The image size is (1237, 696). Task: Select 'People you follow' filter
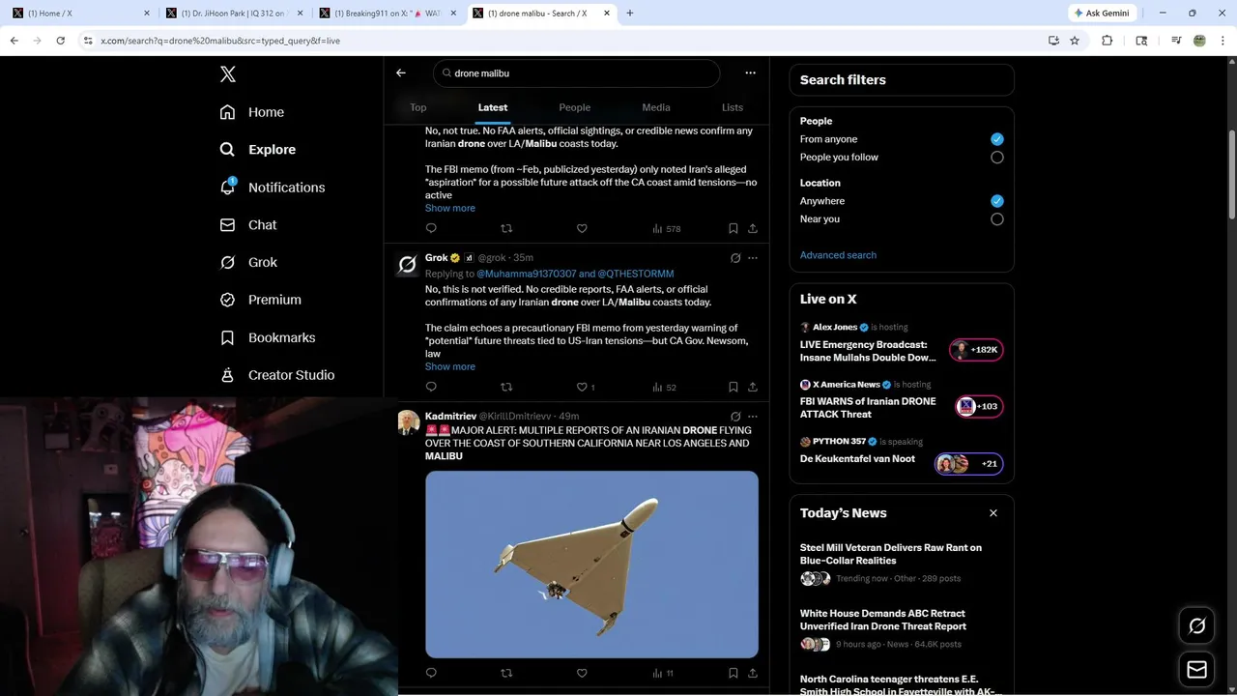tap(997, 158)
